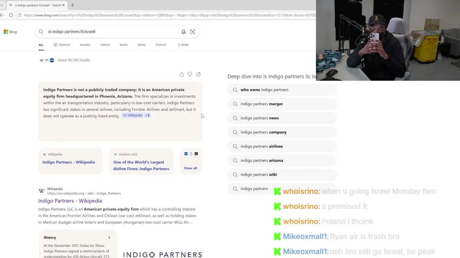Like the answer with thumbs up
The image size is (460, 258).
(181, 74)
